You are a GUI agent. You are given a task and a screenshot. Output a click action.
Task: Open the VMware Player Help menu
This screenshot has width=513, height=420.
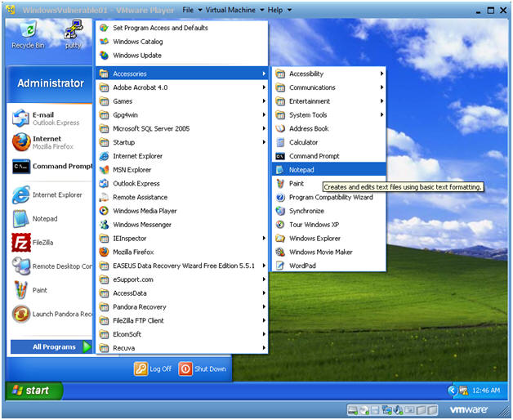point(279,10)
